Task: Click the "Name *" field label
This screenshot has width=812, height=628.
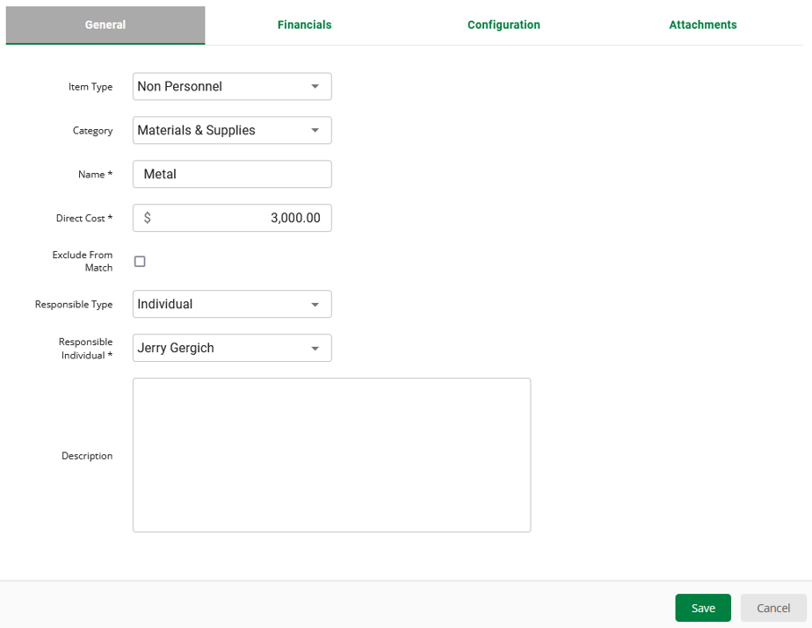Action: [x=95, y=175]
